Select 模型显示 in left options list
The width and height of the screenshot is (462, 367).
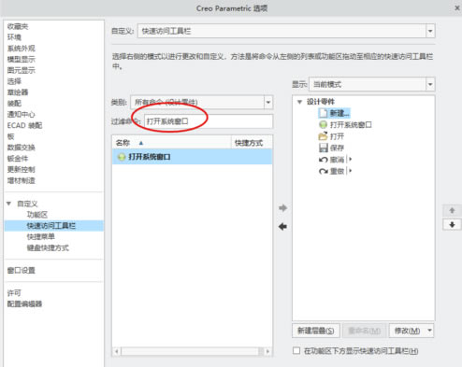(22, 59)
